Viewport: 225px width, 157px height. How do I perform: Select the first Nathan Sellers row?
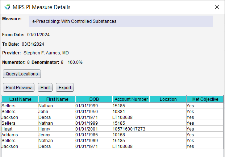112,106
